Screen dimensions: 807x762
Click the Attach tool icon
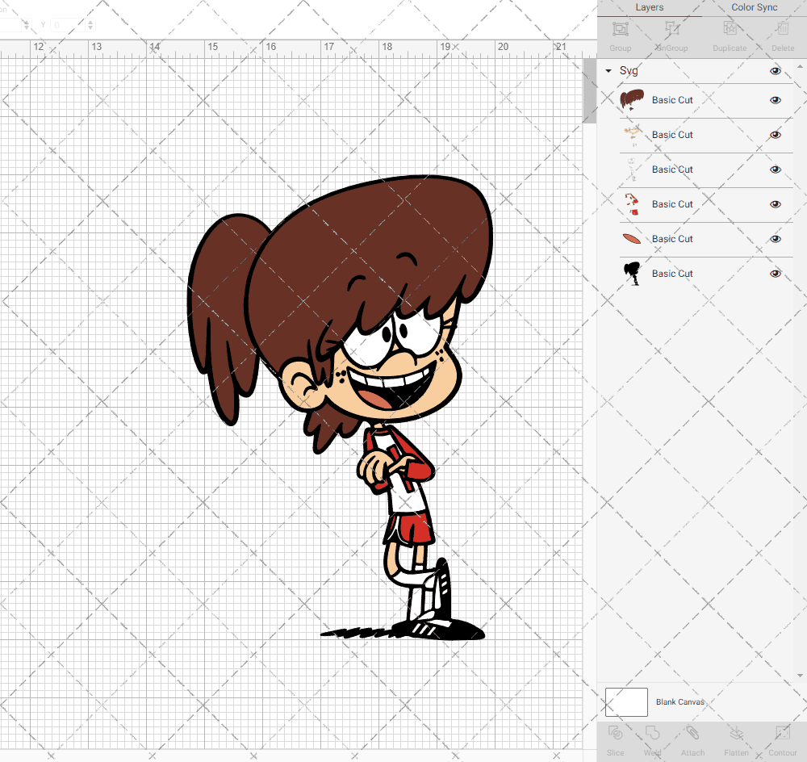pos(692,733)
